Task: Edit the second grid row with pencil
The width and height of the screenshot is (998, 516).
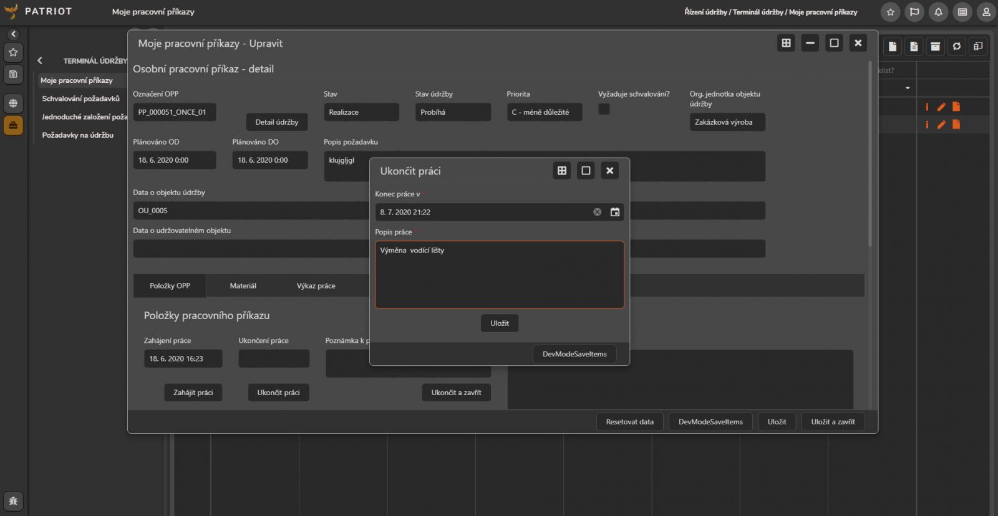Action: [941, 125]
